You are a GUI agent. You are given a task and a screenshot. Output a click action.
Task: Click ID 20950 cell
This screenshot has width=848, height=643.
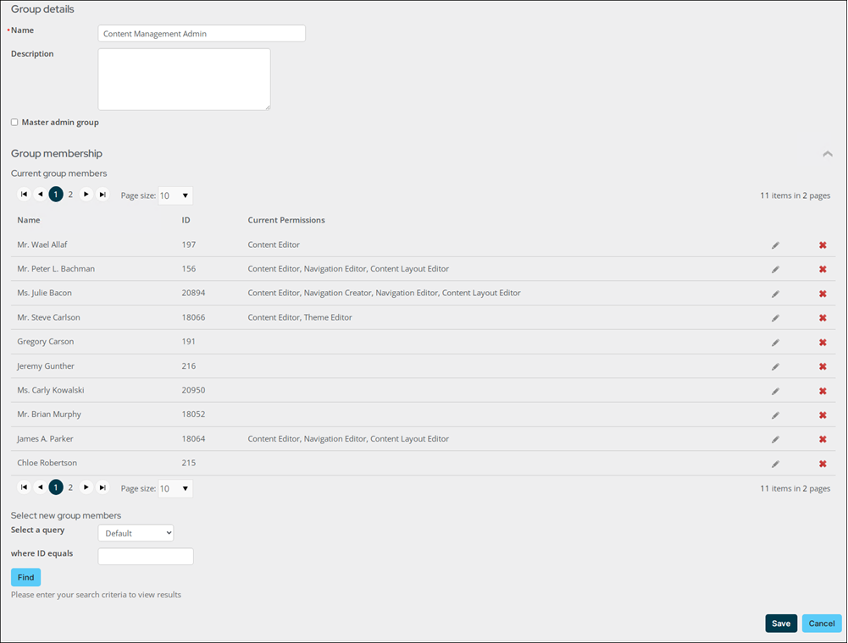194,390
